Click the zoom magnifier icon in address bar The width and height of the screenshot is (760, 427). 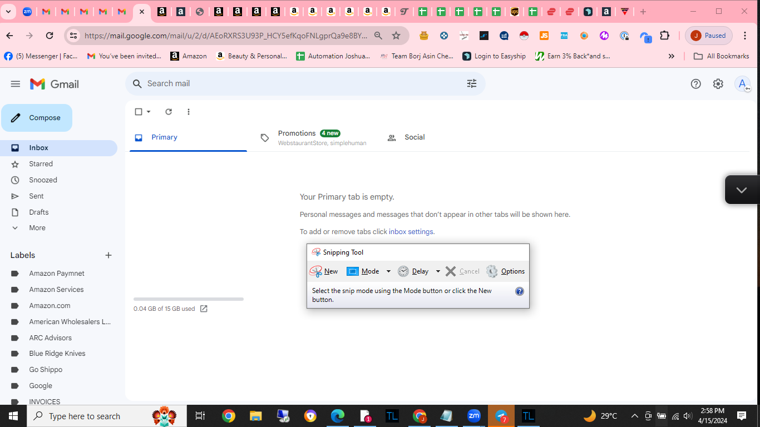click(x=378, y=36)
